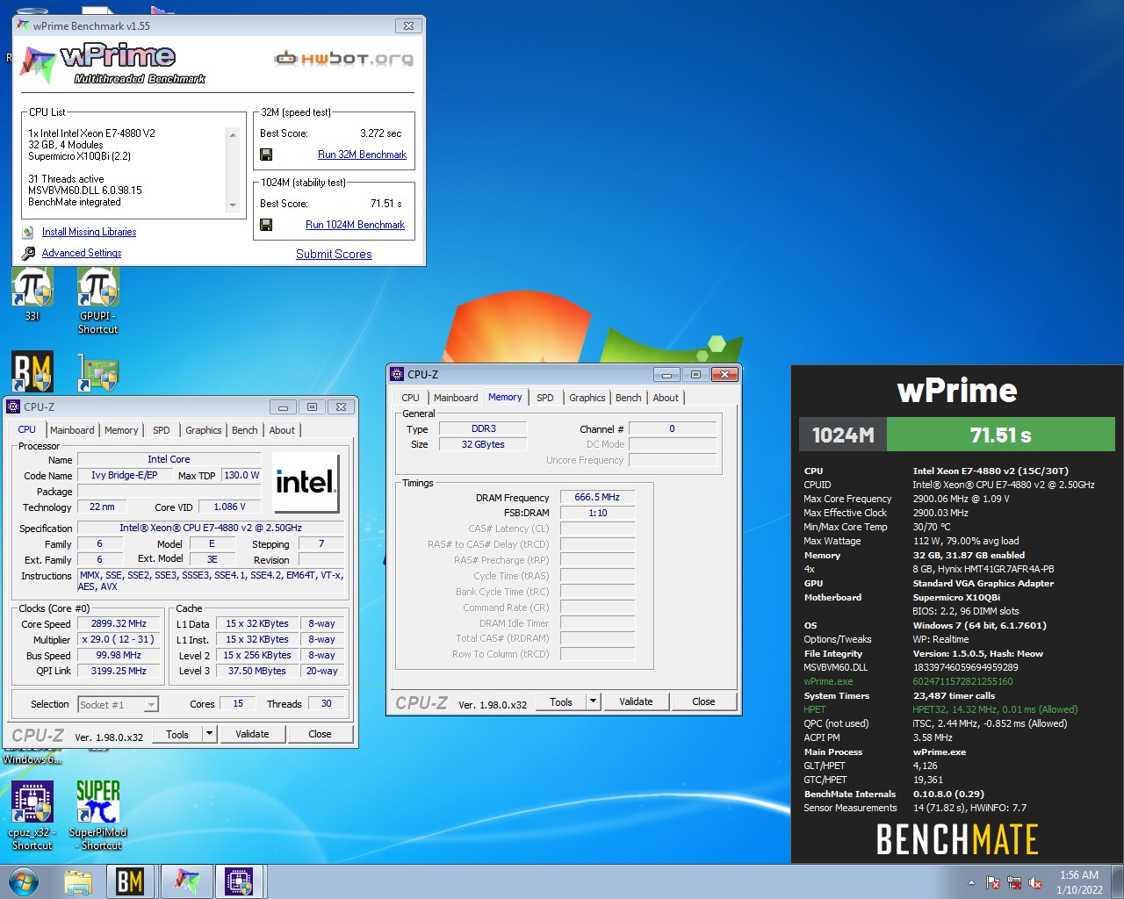Image resolution: width=1124 pixels, height=899 pixels.
Task: Click the HWBOT.org logo in wPrime
Action: (x=344, y=59)
